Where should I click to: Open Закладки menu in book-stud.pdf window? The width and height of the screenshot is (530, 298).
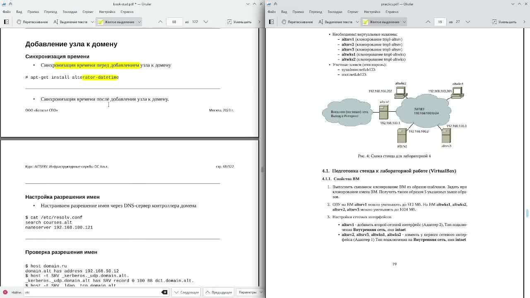click(x=70, y=12)
